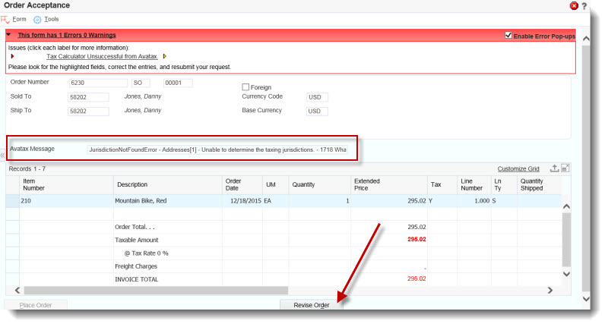Click the maximize grid icon
Image resolution: width=608 pixels, height=327 pixels.
pos(565,168)
